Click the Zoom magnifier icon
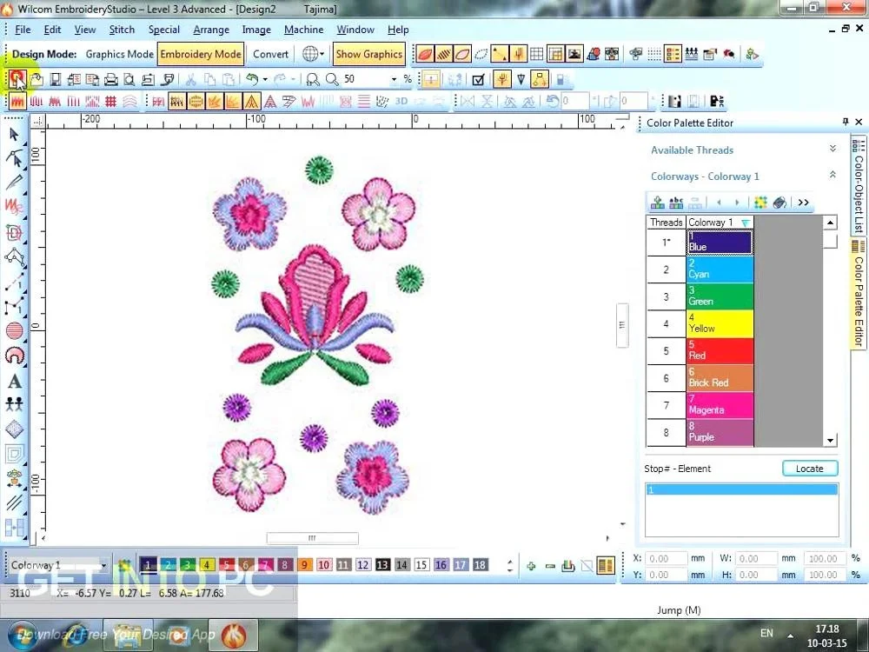 click(331, 79)
